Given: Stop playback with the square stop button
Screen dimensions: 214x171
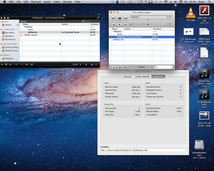Looking at the screenshot, I should coord(120,24).
